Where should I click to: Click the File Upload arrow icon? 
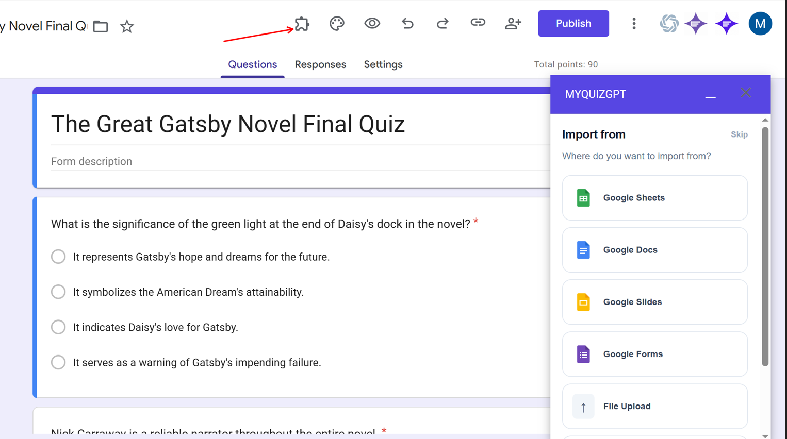tap(583, 407)
